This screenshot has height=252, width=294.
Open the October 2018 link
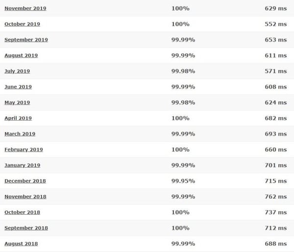22,212
